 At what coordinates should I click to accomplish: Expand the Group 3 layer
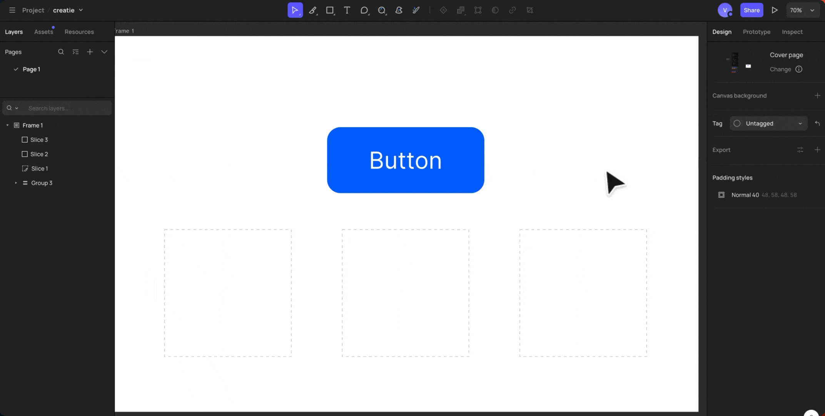pyautogui.click(x=16, y=183)
